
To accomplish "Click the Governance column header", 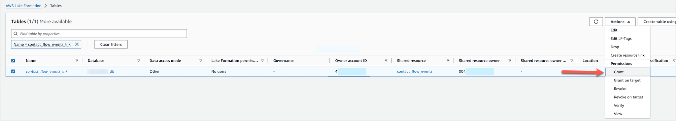I will pos(284,61).
